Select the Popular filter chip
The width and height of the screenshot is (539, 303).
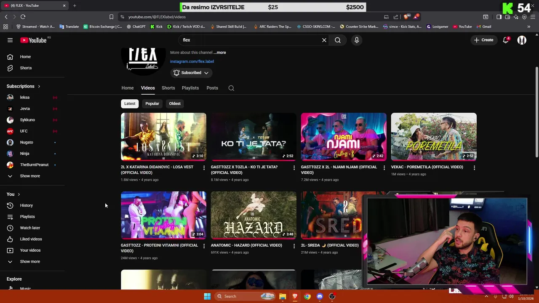tap(152, 104)
